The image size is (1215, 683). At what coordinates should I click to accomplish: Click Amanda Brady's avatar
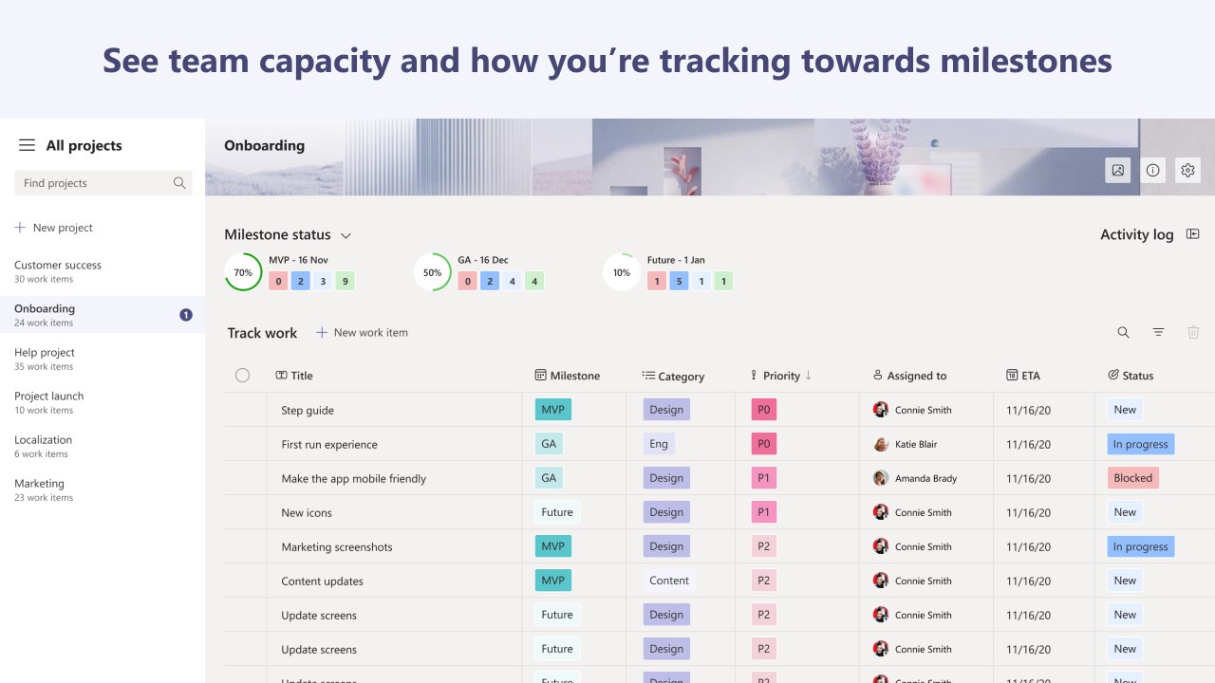click(x=880, y=478)
